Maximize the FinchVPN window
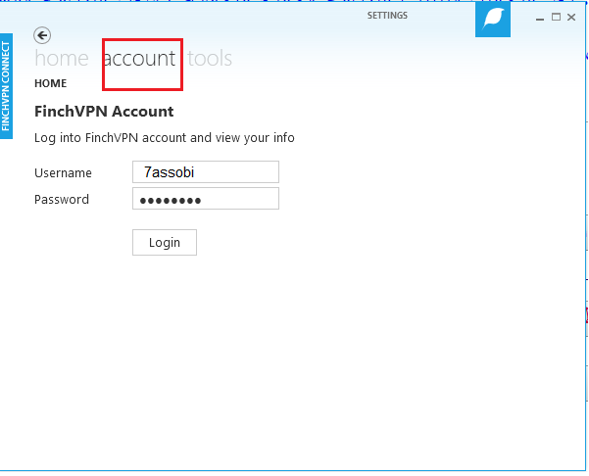The image size is (589, 476). pyautogui.click(x=556, y=17)
